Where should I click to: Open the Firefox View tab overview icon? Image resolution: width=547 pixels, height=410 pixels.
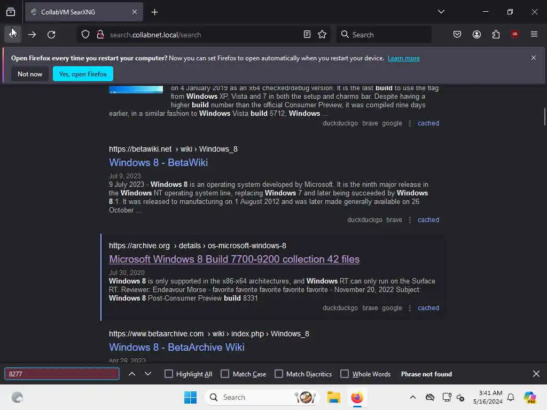tap(11, 12)
